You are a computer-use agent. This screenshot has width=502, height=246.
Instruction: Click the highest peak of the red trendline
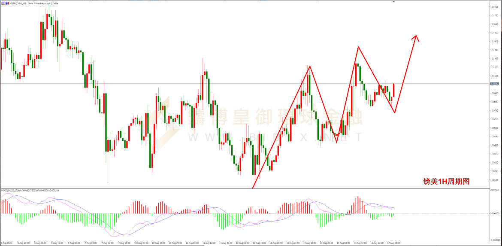click(358, 46)
